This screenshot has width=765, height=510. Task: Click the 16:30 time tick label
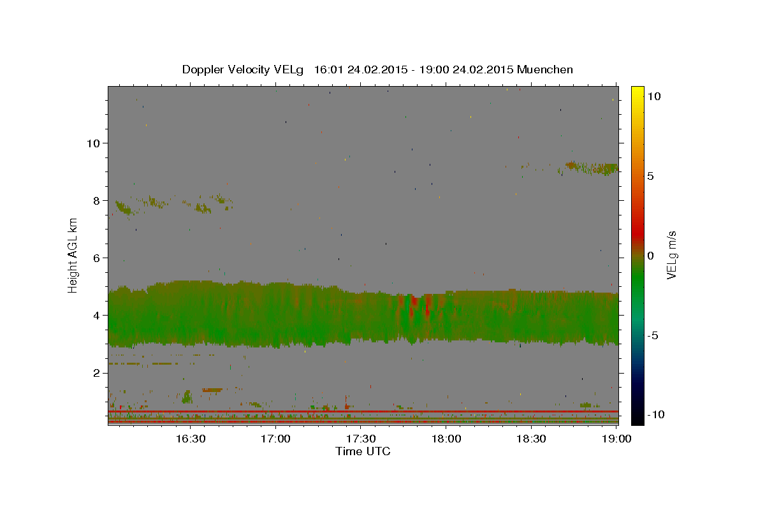click(190, 439)
